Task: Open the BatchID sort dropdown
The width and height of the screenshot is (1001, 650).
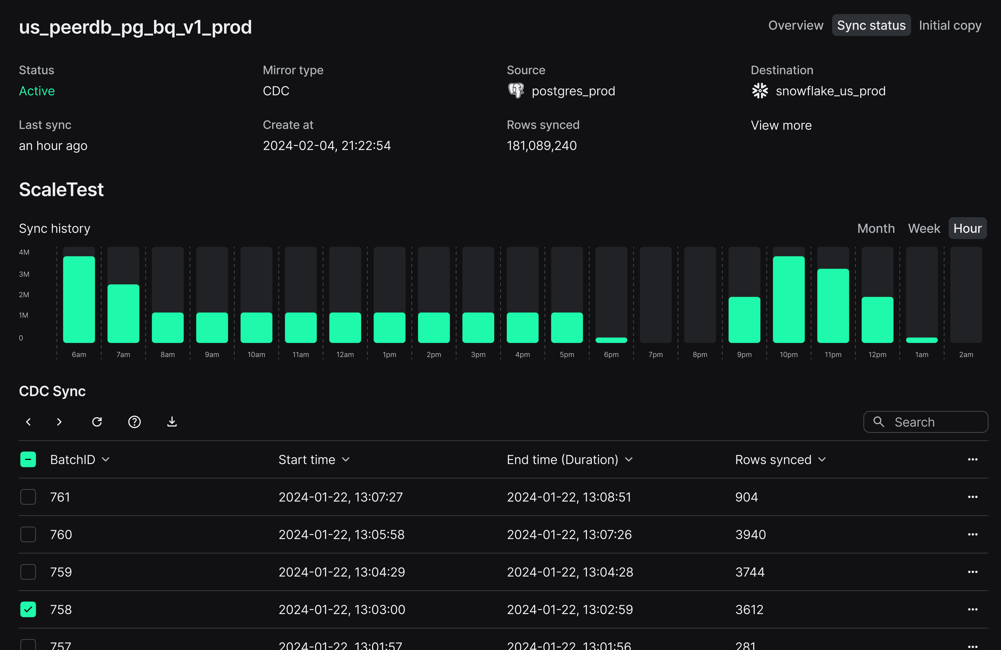Action: click(x=105, y=459)
